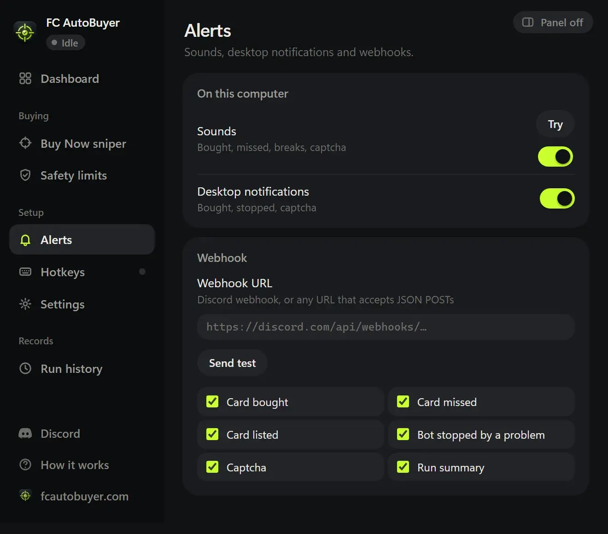
Task: Click the Idle status badge
Action: (65, 43)
